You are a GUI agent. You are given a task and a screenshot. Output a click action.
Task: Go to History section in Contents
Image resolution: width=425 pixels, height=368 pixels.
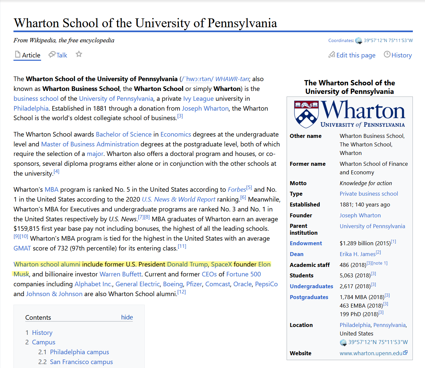tap(42, 333)
